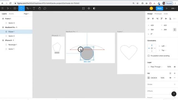Select the Move tool arrow
This screenshot has width=178, height=100.
pyautogui.click(x=8, y=8)
